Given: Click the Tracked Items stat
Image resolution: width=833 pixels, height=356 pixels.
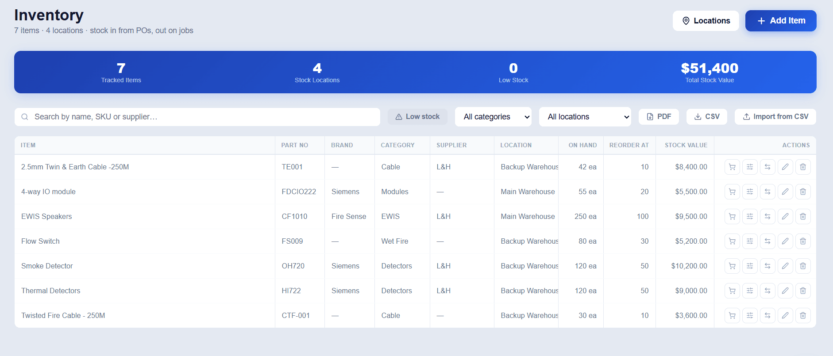Looking at the screenshot, I should coord(121,72).
